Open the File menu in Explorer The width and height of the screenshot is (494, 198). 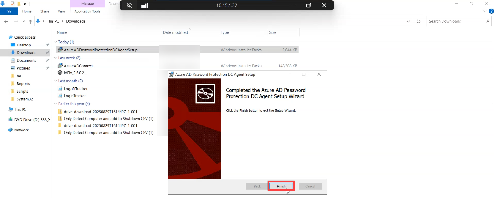pyautogui.click(x=9, y=11)
